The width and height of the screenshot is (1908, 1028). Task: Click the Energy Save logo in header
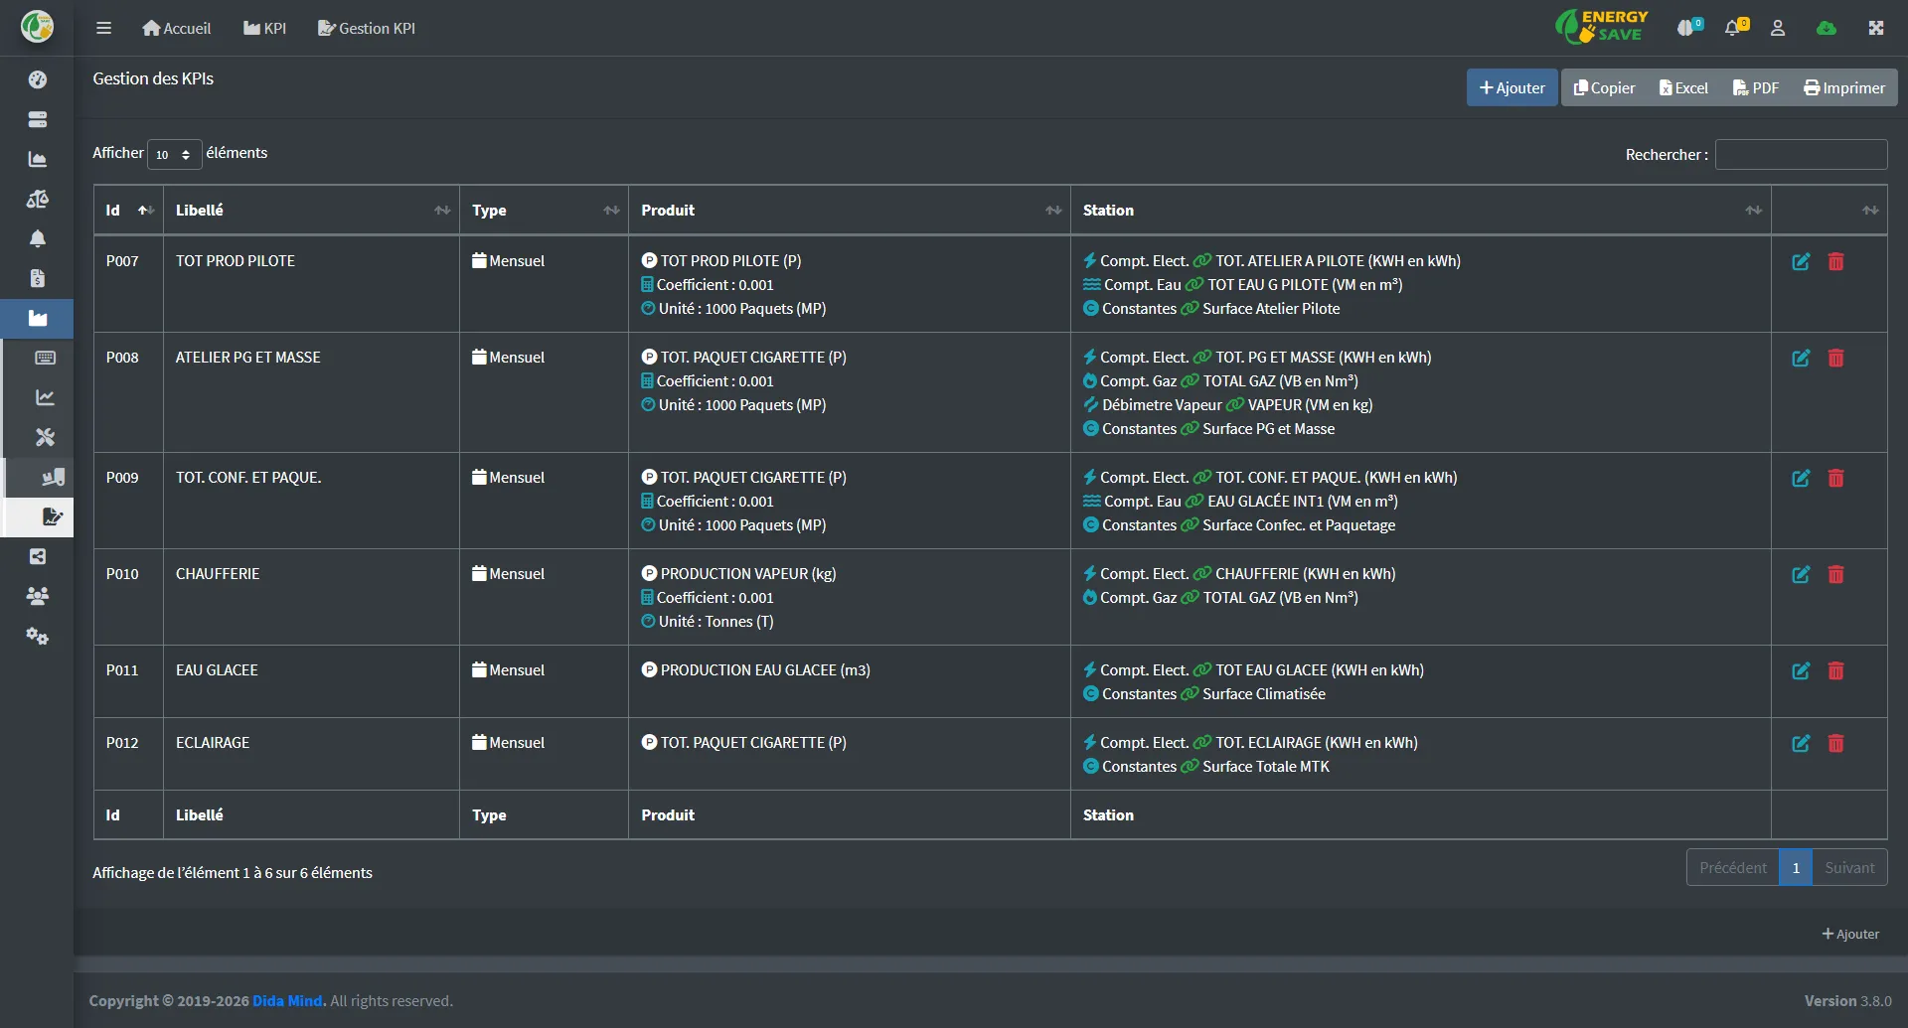point(1601,27)
